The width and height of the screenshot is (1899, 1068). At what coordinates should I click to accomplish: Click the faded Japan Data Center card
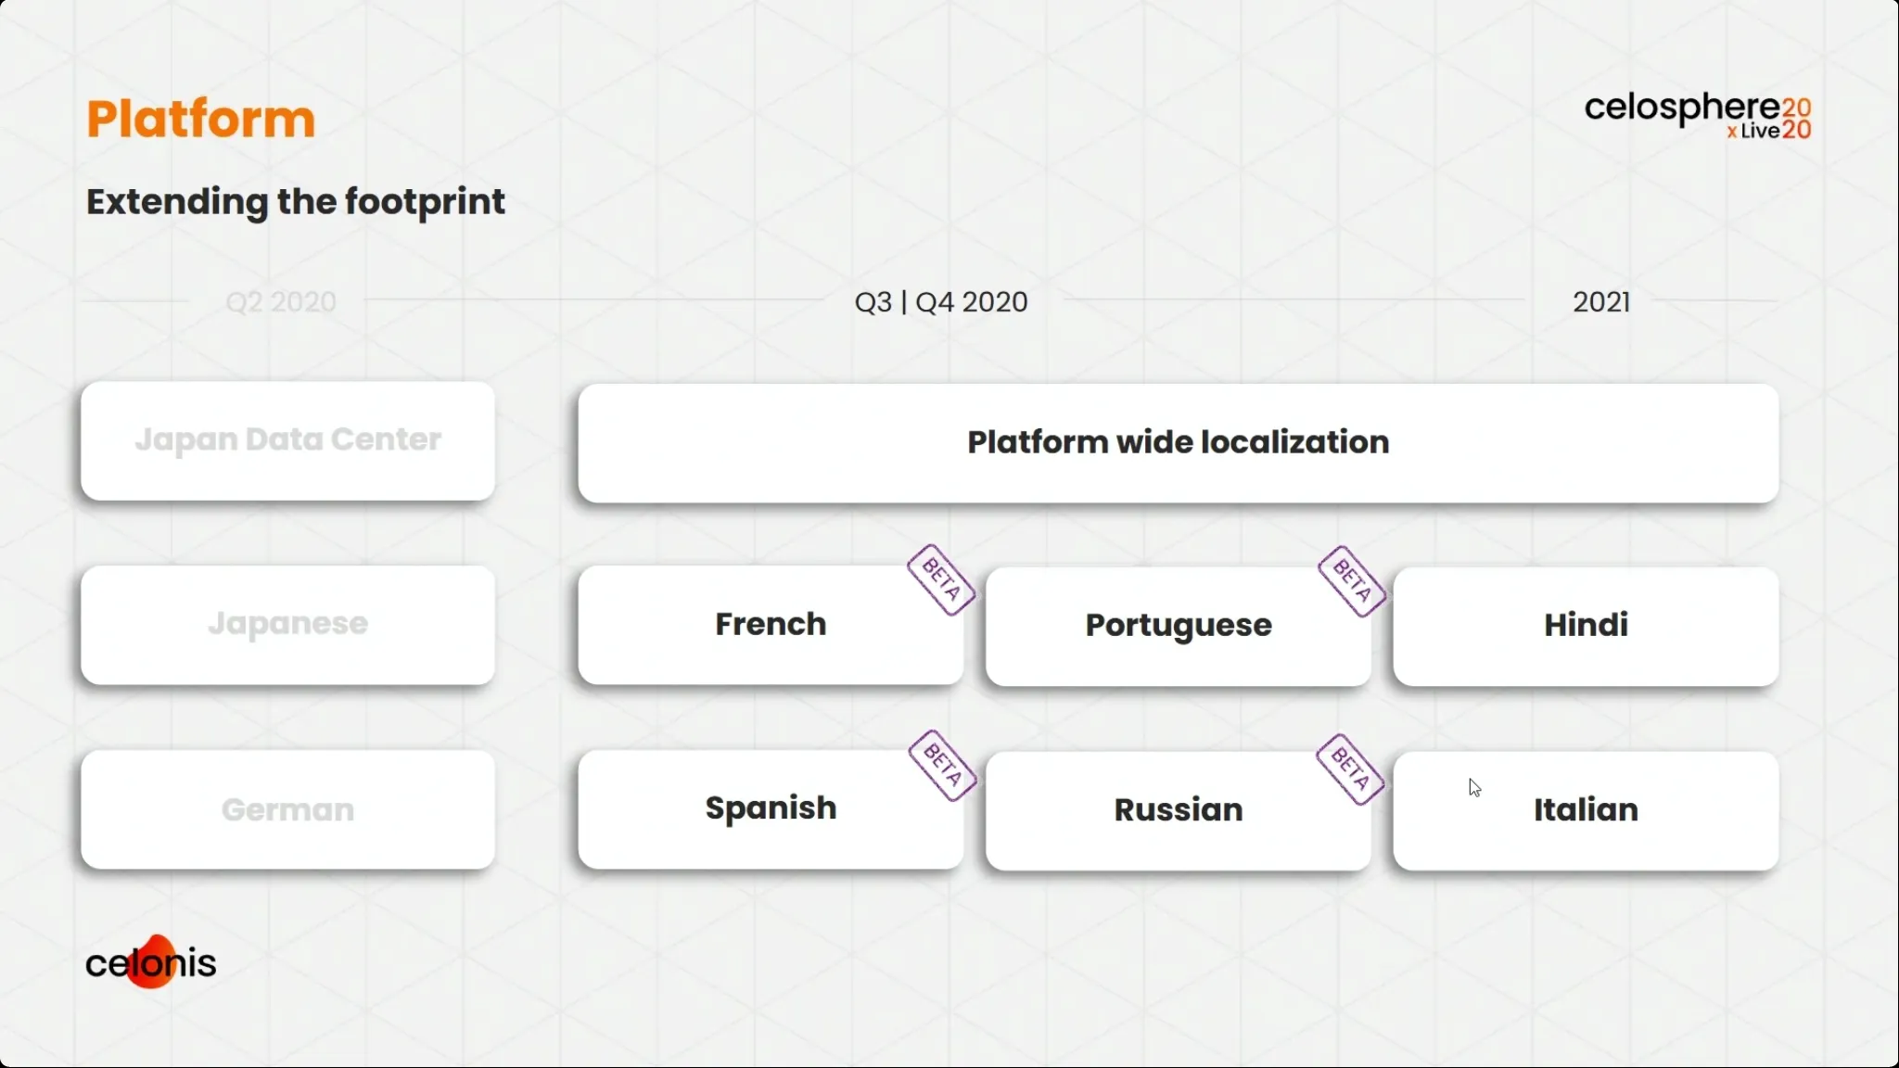[x=287, y=440]
